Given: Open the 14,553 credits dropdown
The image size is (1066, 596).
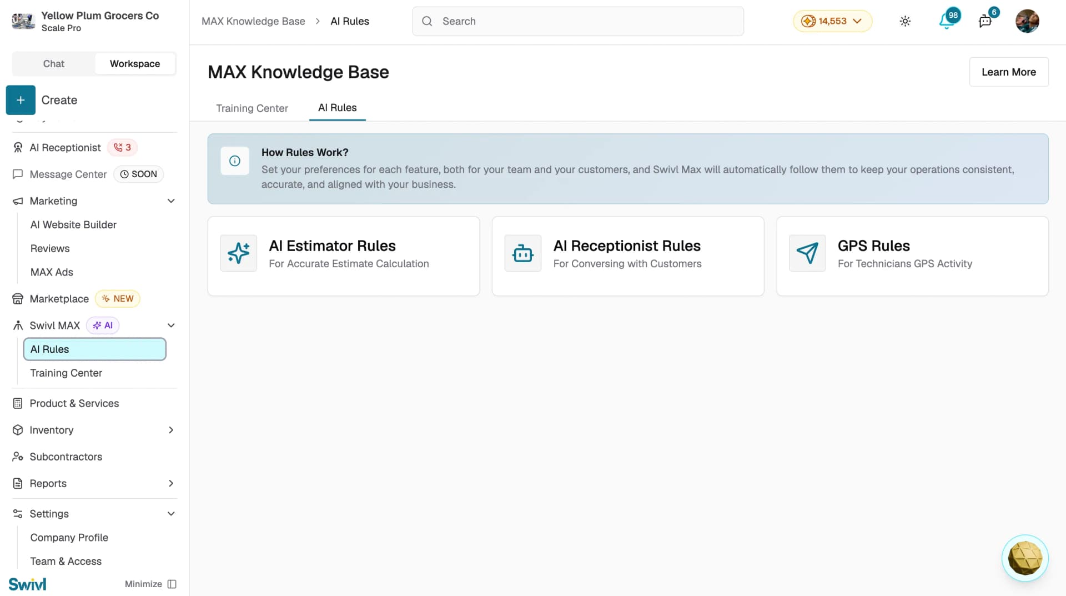Looking at the screenshot, I should tap(832, 21).
